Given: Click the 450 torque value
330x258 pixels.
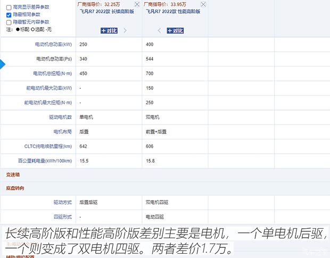Looking at the screenshot, I should tap(84, 73).
